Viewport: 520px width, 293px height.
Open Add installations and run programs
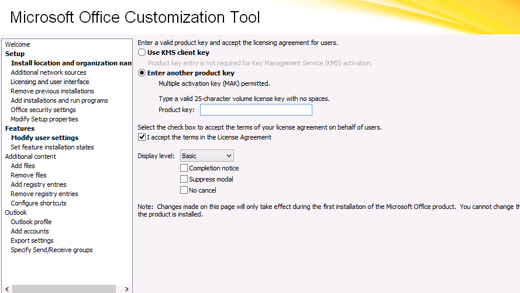59,100
